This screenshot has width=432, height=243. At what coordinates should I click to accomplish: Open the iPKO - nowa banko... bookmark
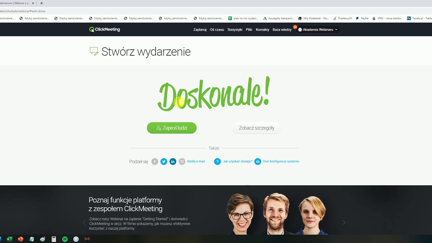pyautogui.click(x=387, y=18)
